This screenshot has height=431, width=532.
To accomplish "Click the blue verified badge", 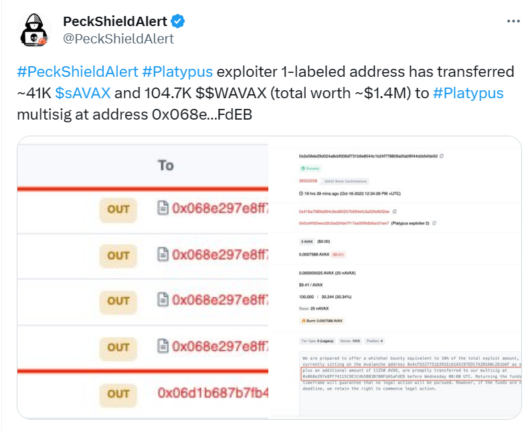I will pos(179,21).
